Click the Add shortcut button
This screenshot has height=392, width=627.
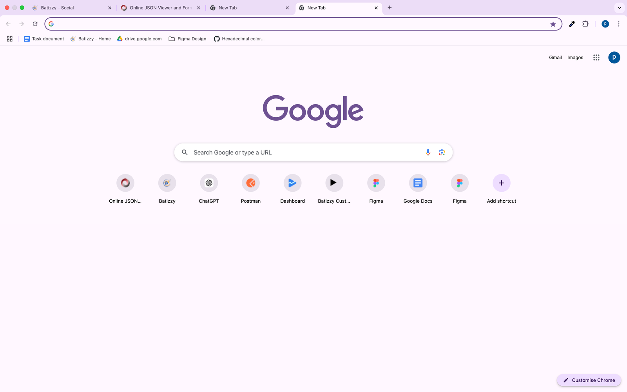[501, 183]
